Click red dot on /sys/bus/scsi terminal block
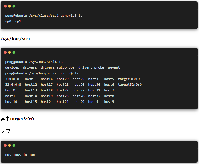The height and width of the screenshot is (164, 199). click(x=5, y=52)
